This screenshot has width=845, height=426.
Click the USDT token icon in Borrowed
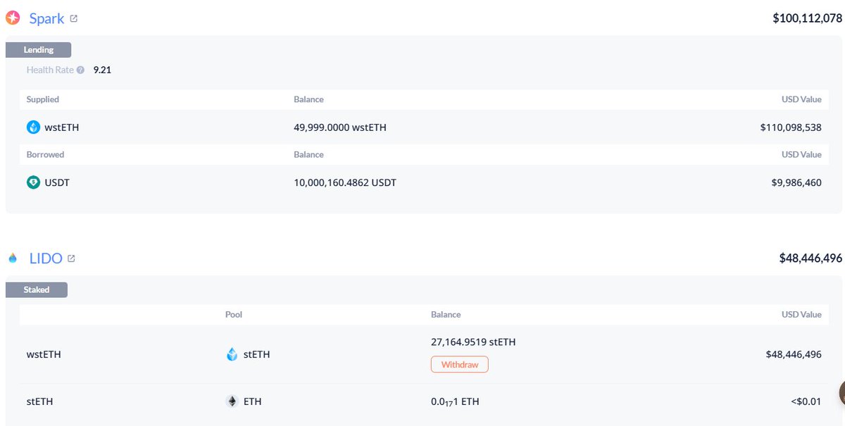[x=33, y=182]
